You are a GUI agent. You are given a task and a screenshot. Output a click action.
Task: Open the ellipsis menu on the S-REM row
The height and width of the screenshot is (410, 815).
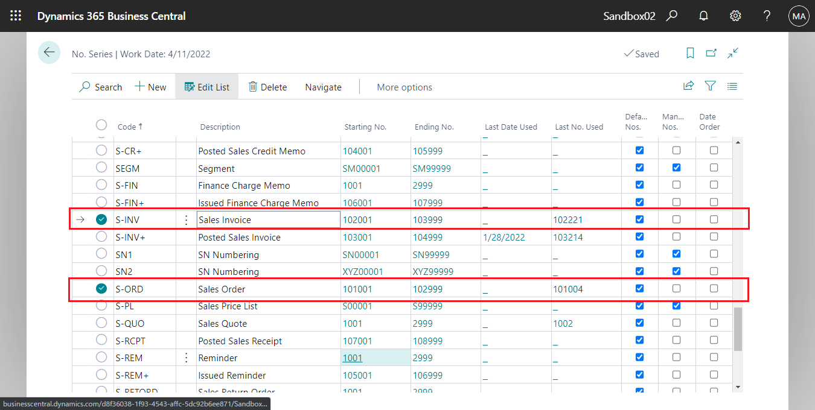[186, 358]
